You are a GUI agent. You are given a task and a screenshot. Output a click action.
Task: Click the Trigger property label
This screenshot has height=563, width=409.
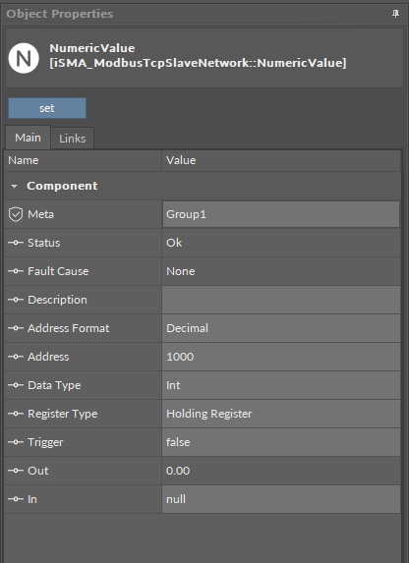[x=45, y=442]
